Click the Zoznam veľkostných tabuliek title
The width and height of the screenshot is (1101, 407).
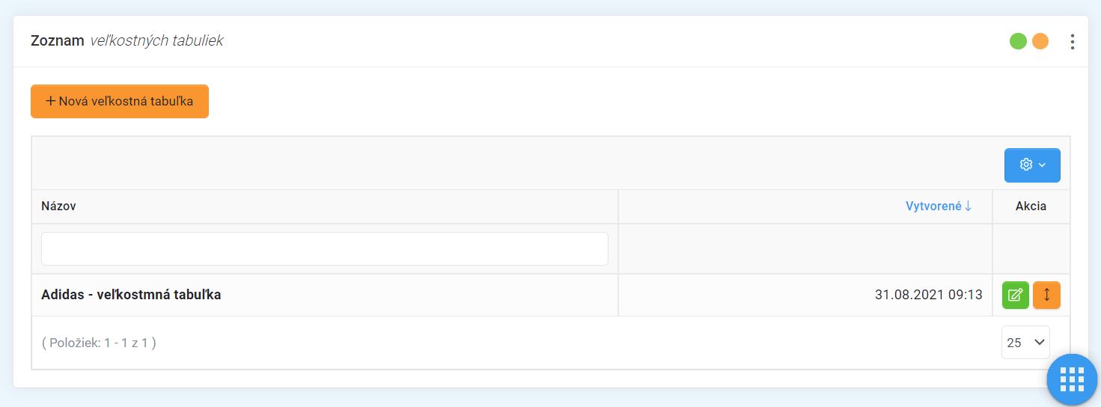[x=127, y=41]
